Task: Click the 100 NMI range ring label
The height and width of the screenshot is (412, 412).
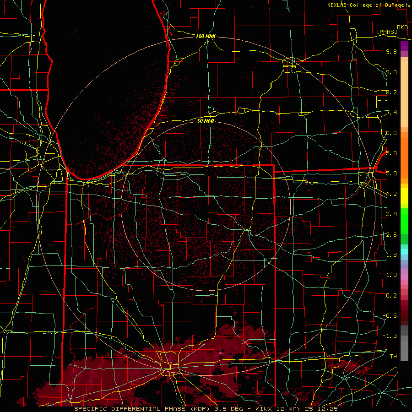Action: 206,36
